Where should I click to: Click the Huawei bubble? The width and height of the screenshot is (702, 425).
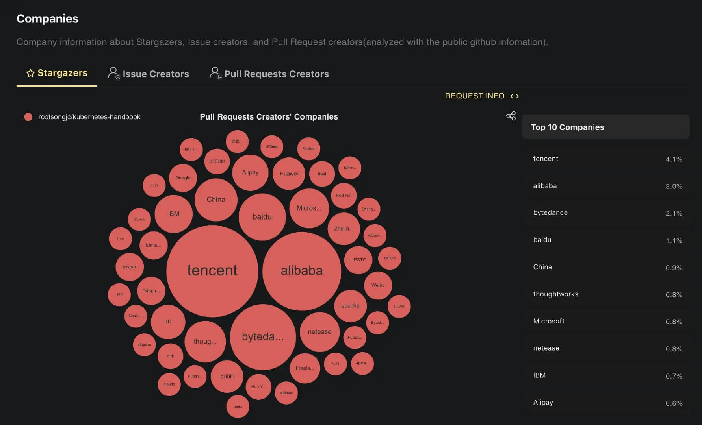click(x=289, y=174)
